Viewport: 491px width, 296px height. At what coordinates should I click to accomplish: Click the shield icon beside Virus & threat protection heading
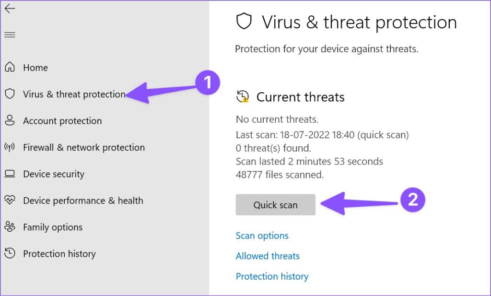click(245, 22)
